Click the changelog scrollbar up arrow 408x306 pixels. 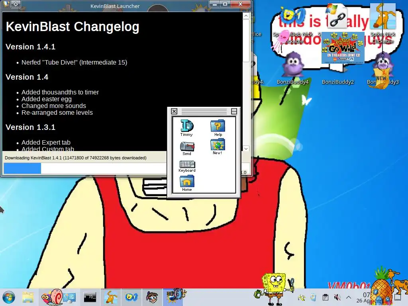246,16
